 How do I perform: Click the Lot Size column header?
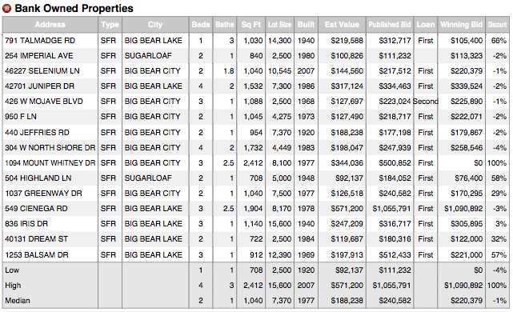click(x=280, y=25)
